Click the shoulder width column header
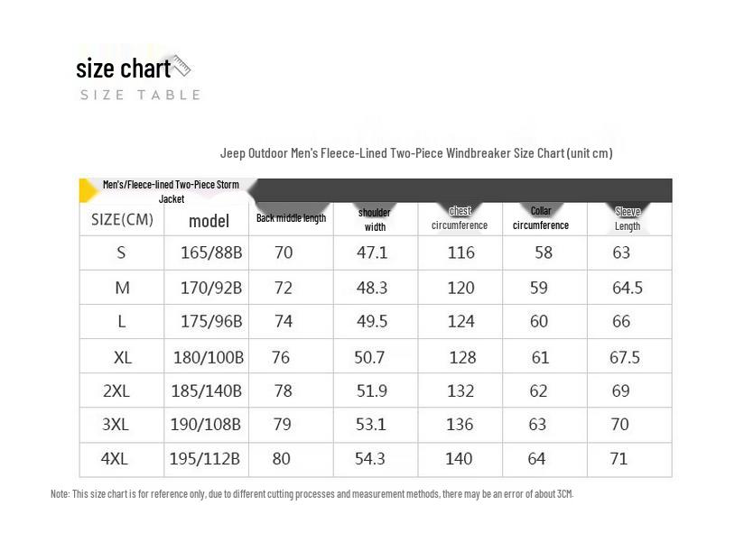The width and height of the screenshot is (735, 551). click(x=375, y=219)
